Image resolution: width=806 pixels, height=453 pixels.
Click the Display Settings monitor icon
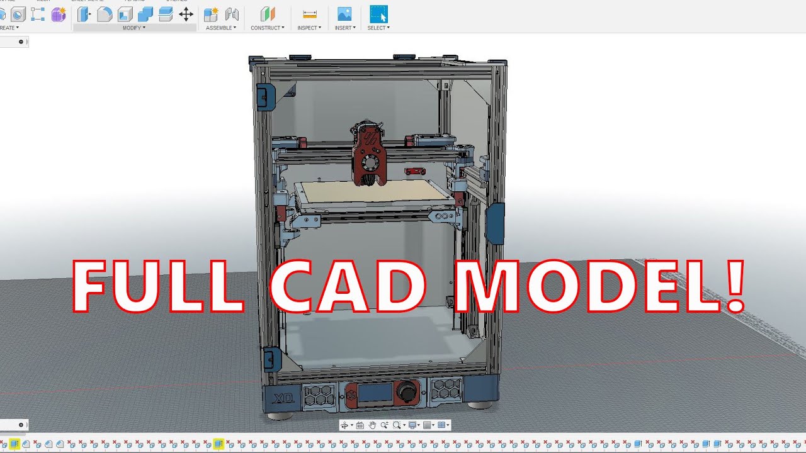coord(413,425)
